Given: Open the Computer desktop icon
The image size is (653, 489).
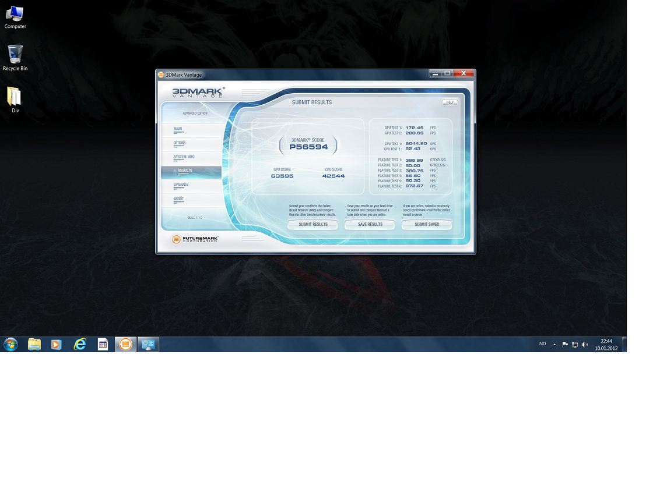Looking at the screenshot, I should pos(15,17).
